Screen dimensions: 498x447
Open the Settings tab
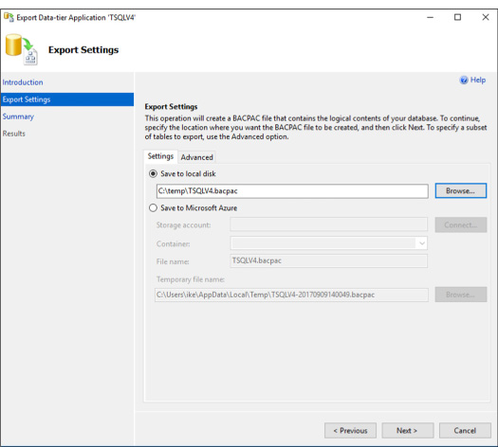click(x=160, y=156)
